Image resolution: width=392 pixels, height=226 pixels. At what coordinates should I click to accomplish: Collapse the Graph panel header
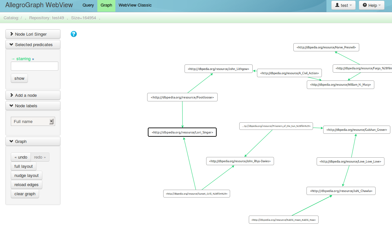click(33, 141)
